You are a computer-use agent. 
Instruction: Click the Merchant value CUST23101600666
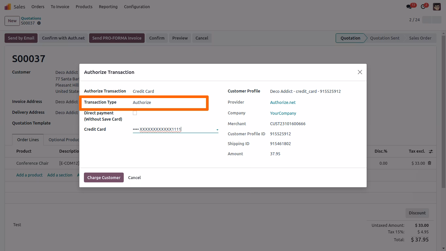(288, 124)
